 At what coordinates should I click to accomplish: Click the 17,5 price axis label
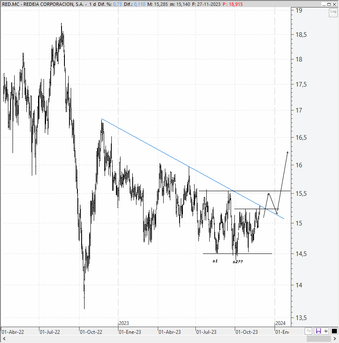(301, 84)
